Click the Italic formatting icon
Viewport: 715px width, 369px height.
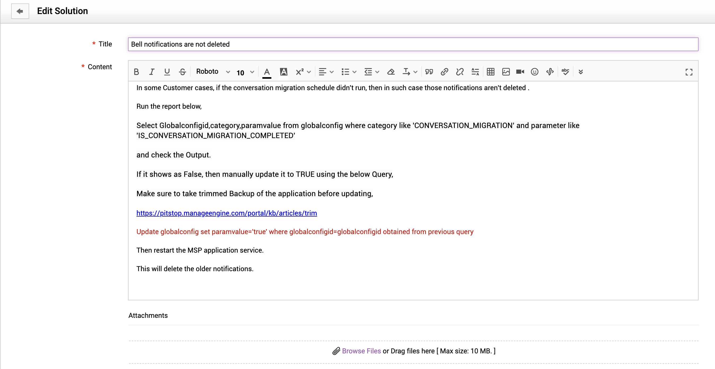[152, 72]
